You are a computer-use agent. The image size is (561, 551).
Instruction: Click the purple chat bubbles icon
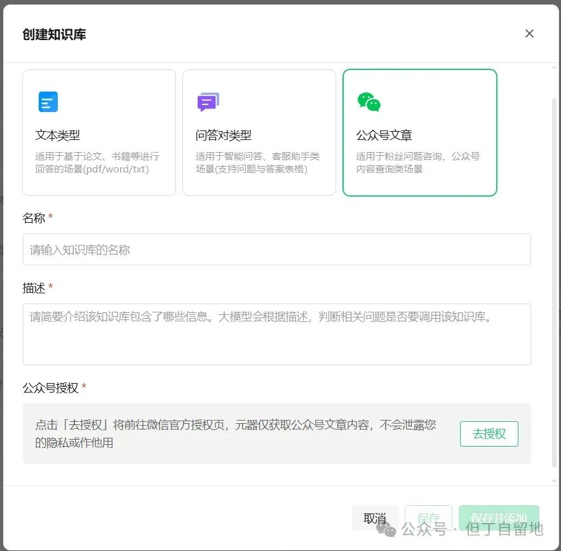208,102
